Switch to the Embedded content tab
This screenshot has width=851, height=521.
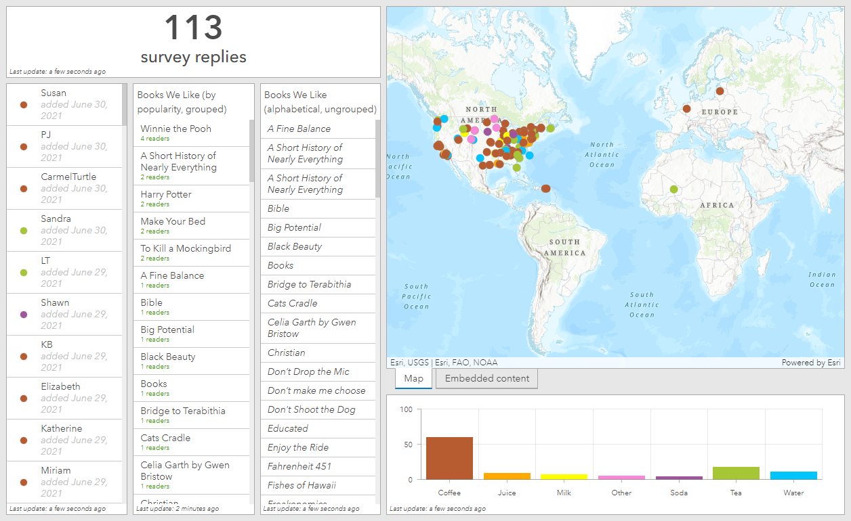(486, 378)
